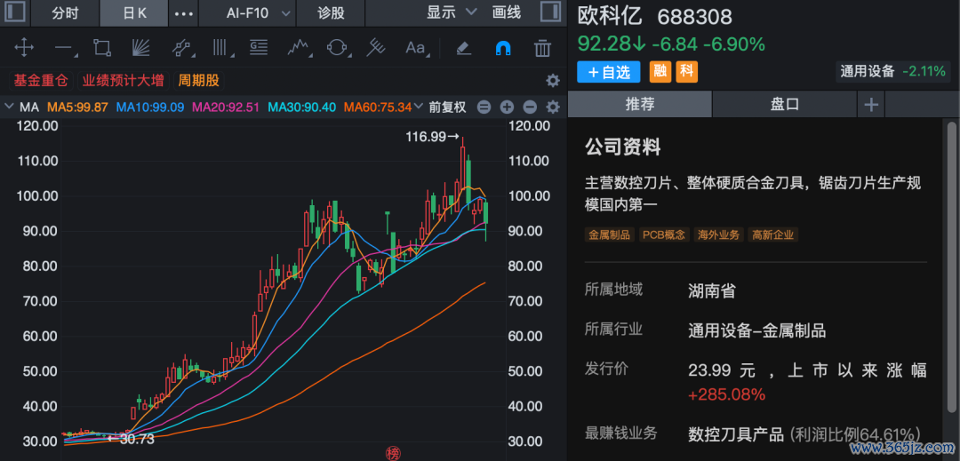
Task: Open the AI-F10 dropdown
Action: click(x=248, y=12)
